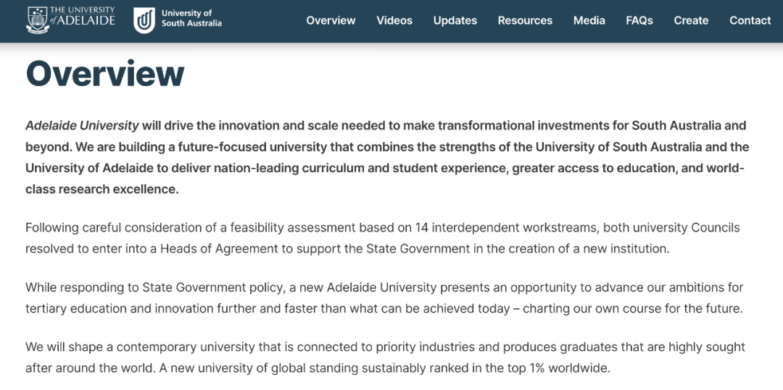The height and width of the screenshot is (390, 783).
Task: Click the 'University of South Australia' header wordmark
Action: point(191,18)
